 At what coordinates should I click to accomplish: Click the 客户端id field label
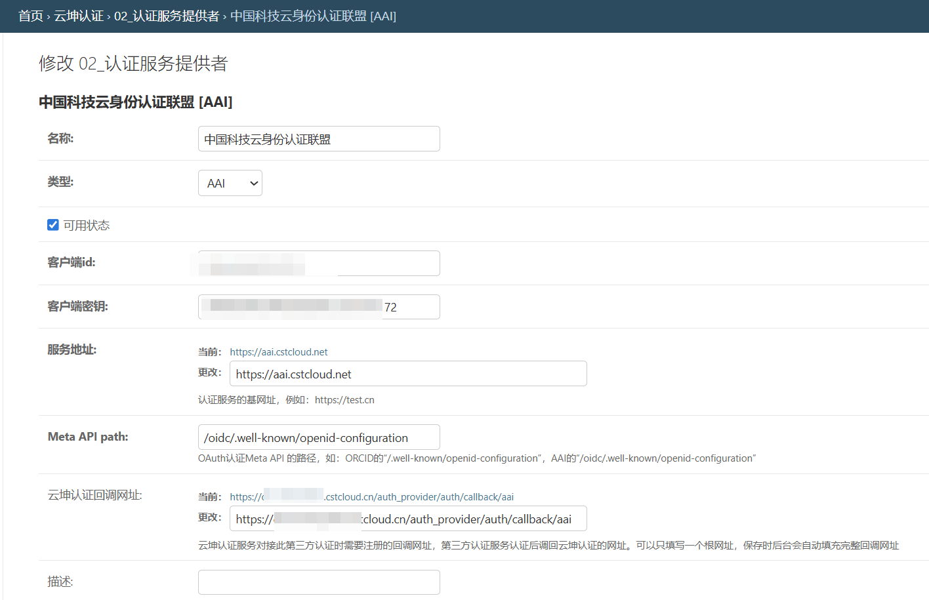coord(71,262)
